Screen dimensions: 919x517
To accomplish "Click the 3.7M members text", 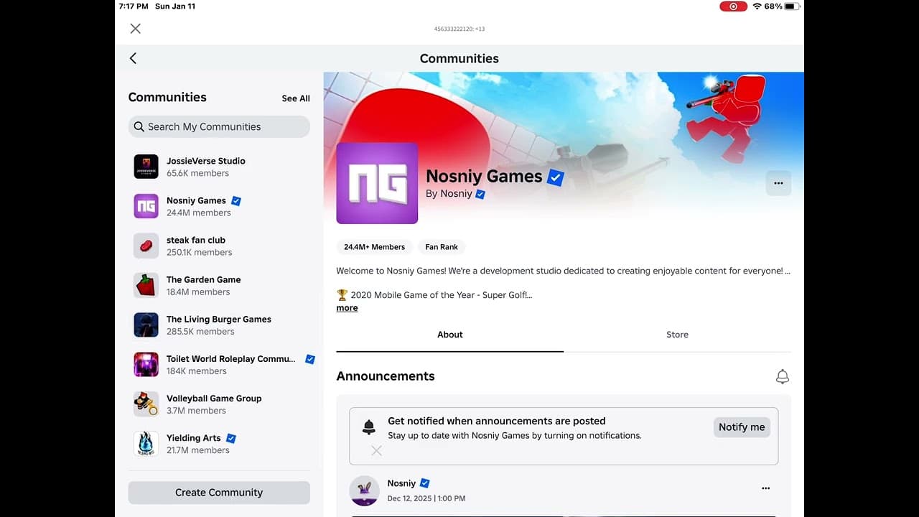I will pos(197,411).
